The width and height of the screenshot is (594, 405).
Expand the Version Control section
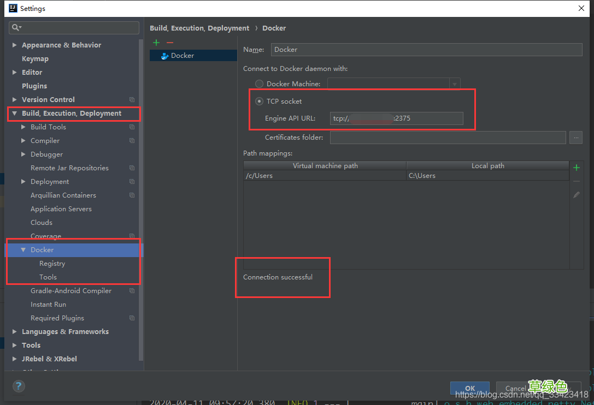point(14,99)
